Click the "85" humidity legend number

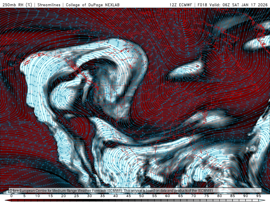click(233, 196)
